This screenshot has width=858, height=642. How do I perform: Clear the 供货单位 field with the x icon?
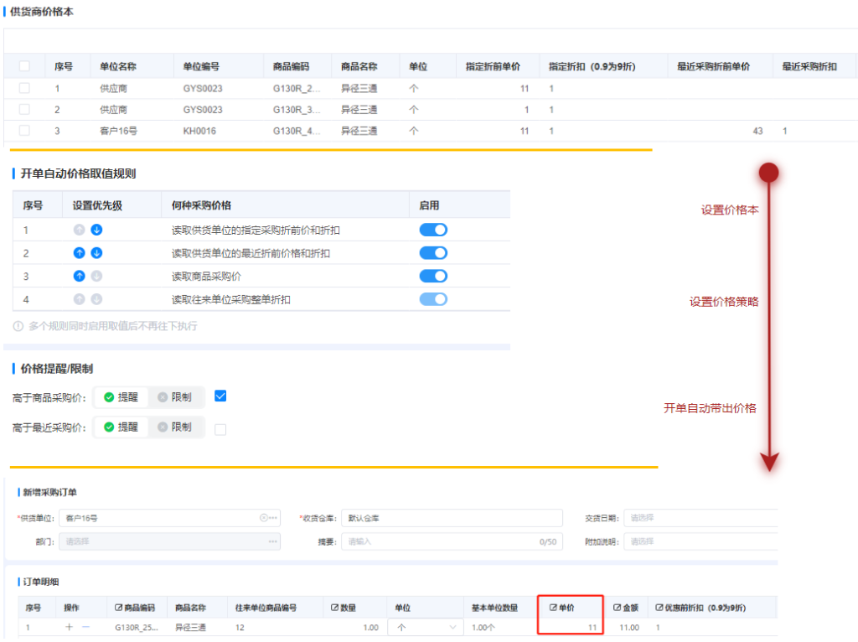[x=263, y=518]
